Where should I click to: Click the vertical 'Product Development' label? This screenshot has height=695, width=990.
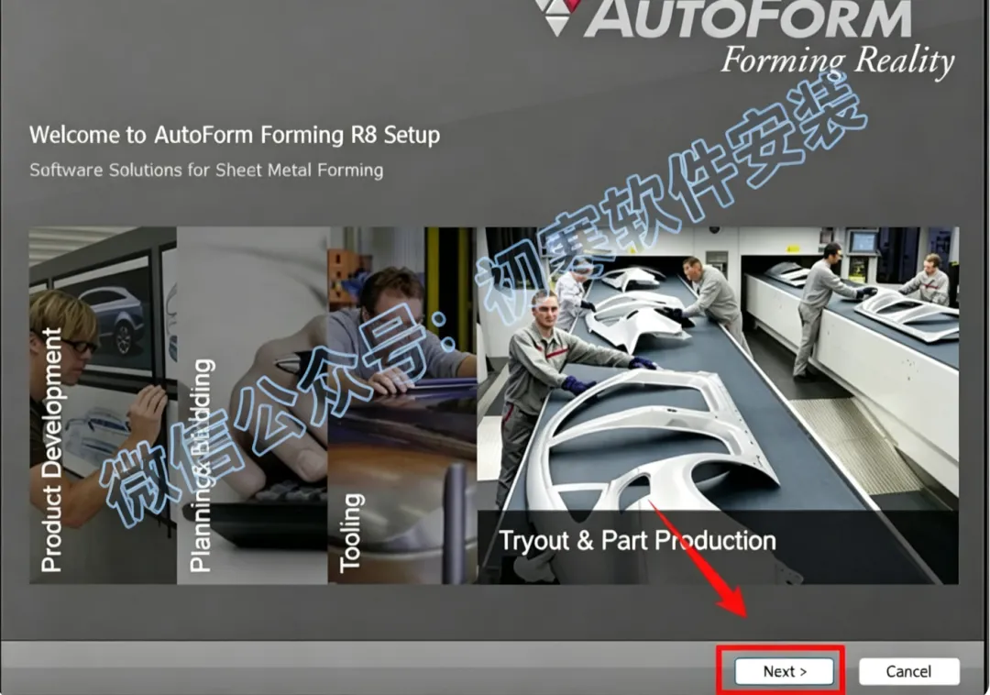tap(51, 449)
